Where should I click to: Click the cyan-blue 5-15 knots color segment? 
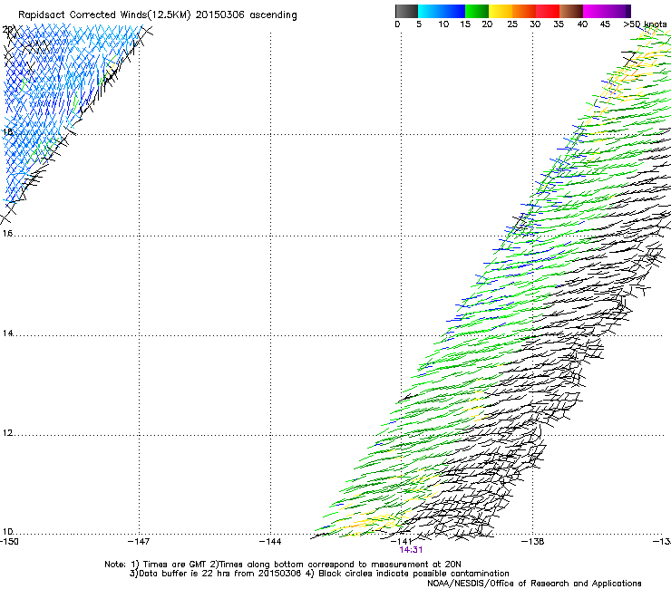click(x=442, y=11)
